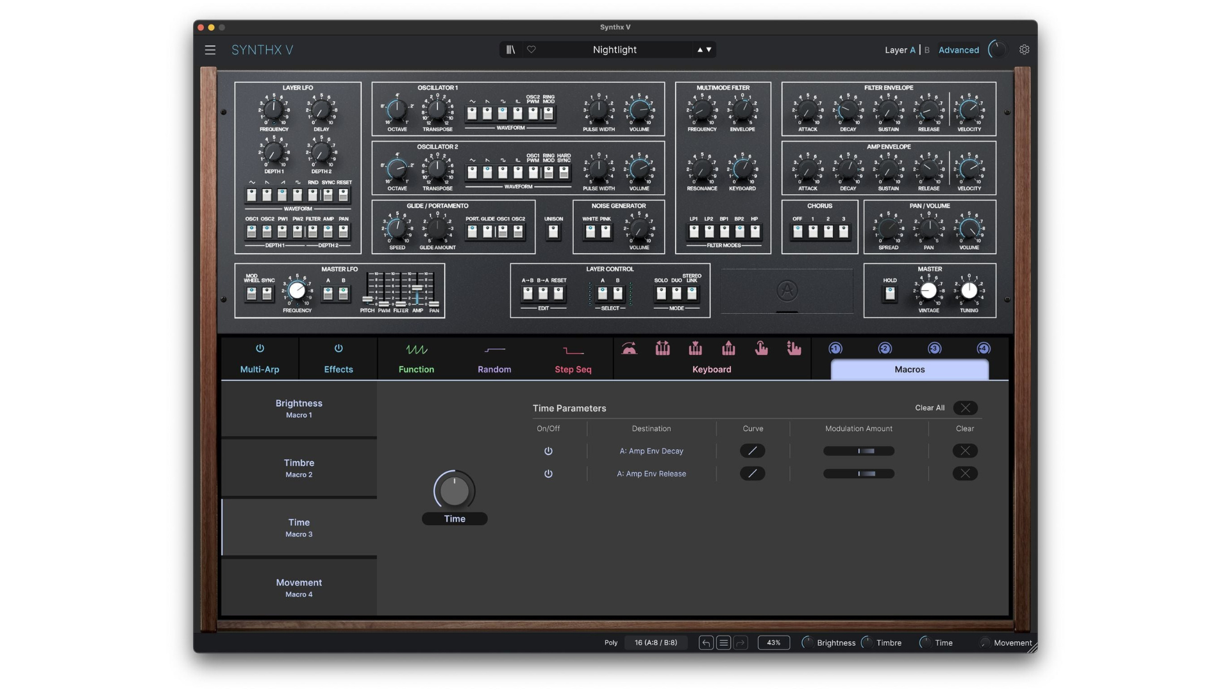The image size is (1231, 692).
Task: Open the 43% zoom dropdown
Action: [x=774, y=643]
